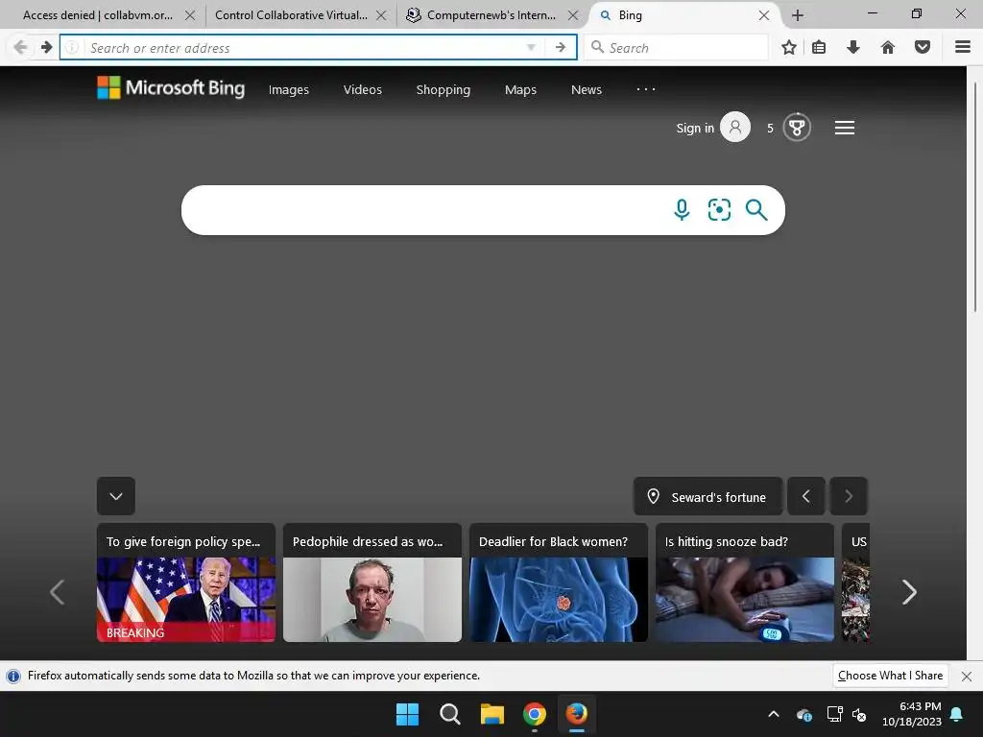
Task: Close the Computernewb's tab
Action: point(573,15)
